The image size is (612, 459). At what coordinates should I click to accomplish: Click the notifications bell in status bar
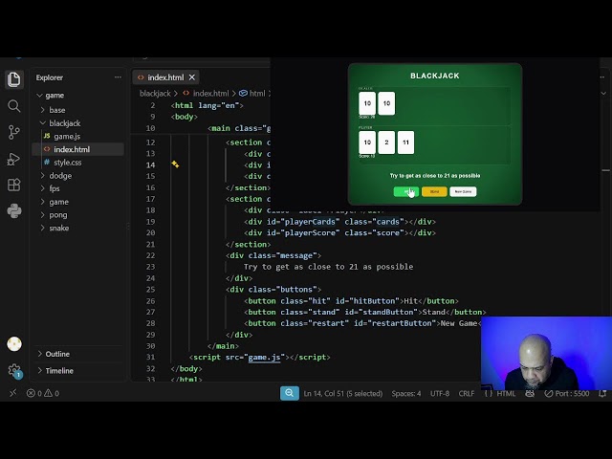tap(602, 393)
